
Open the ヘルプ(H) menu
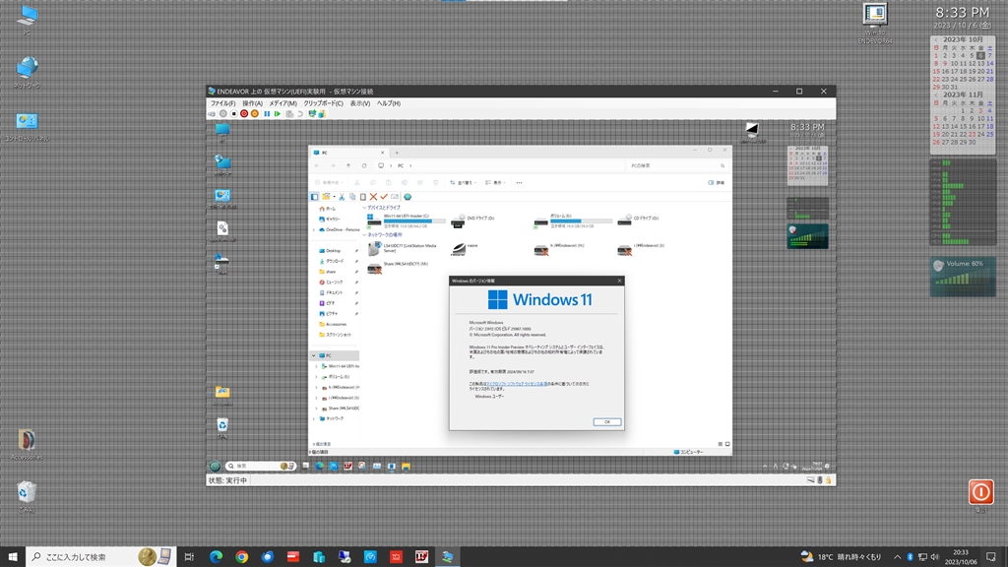[388, 102]
